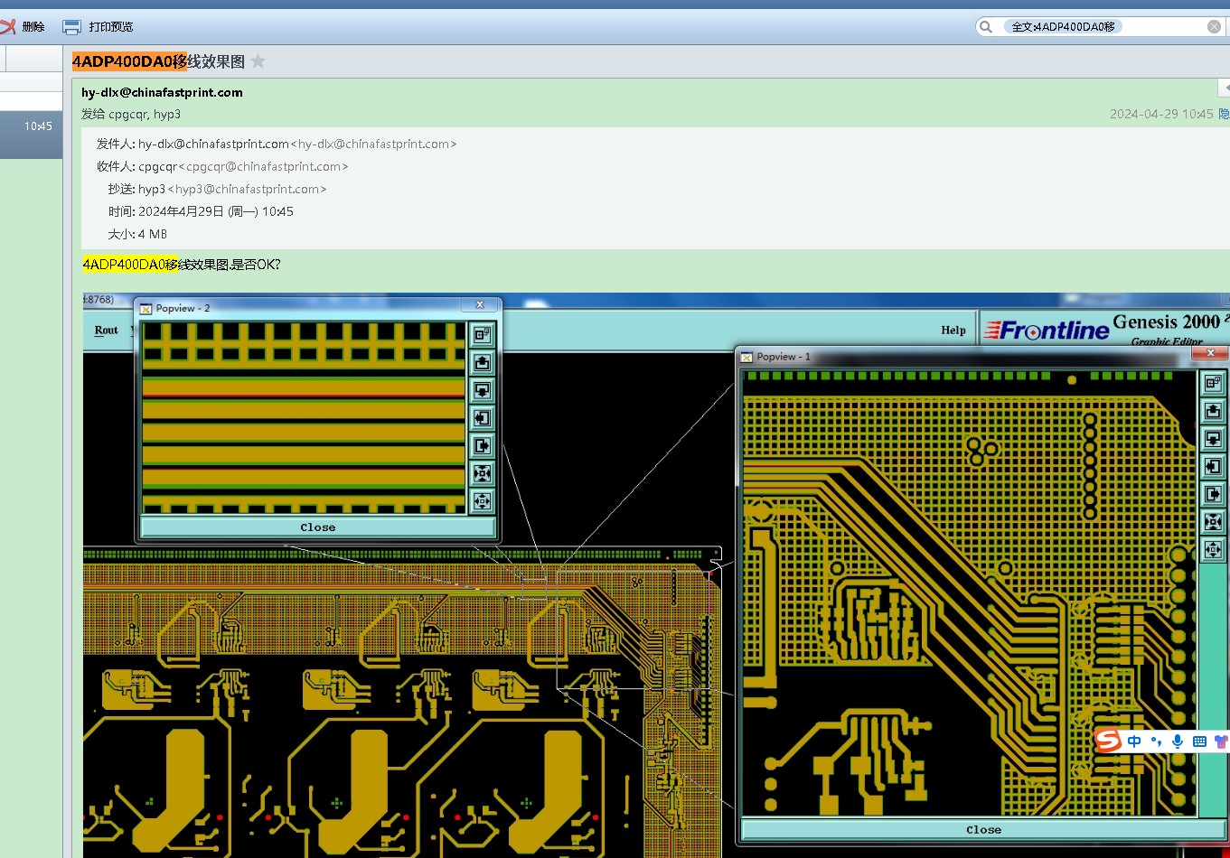Click the zoom window icon in Popview - 2
This screenshot has height=858, width=1230.
pyautogui.click(x=482, y=335)
